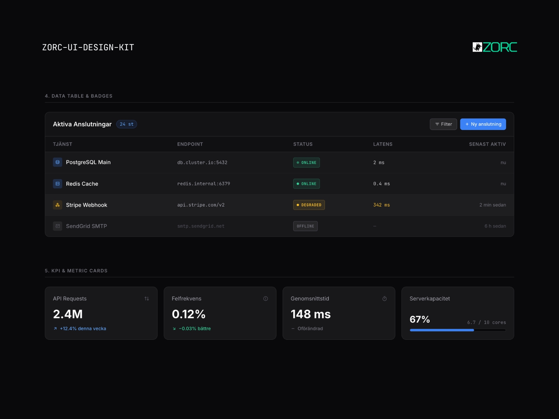Click the Serverkapacitet progress bar

(458, 330)
